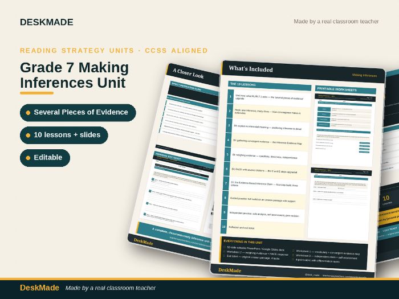The image size is (399, 299).
Task: Click the bullet dot beside Several Pieces of Evidence
Action: pyautogui.click(x=28, y=113)
